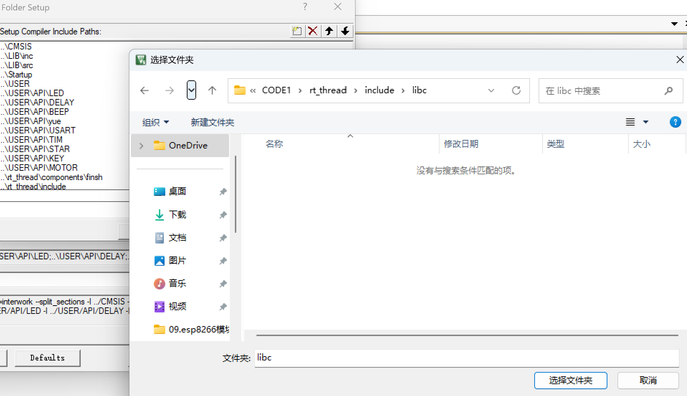Click 新建文件夹 button
This screenshot has width=687, height=396.
pyautogui.click(x=212, y=122)
